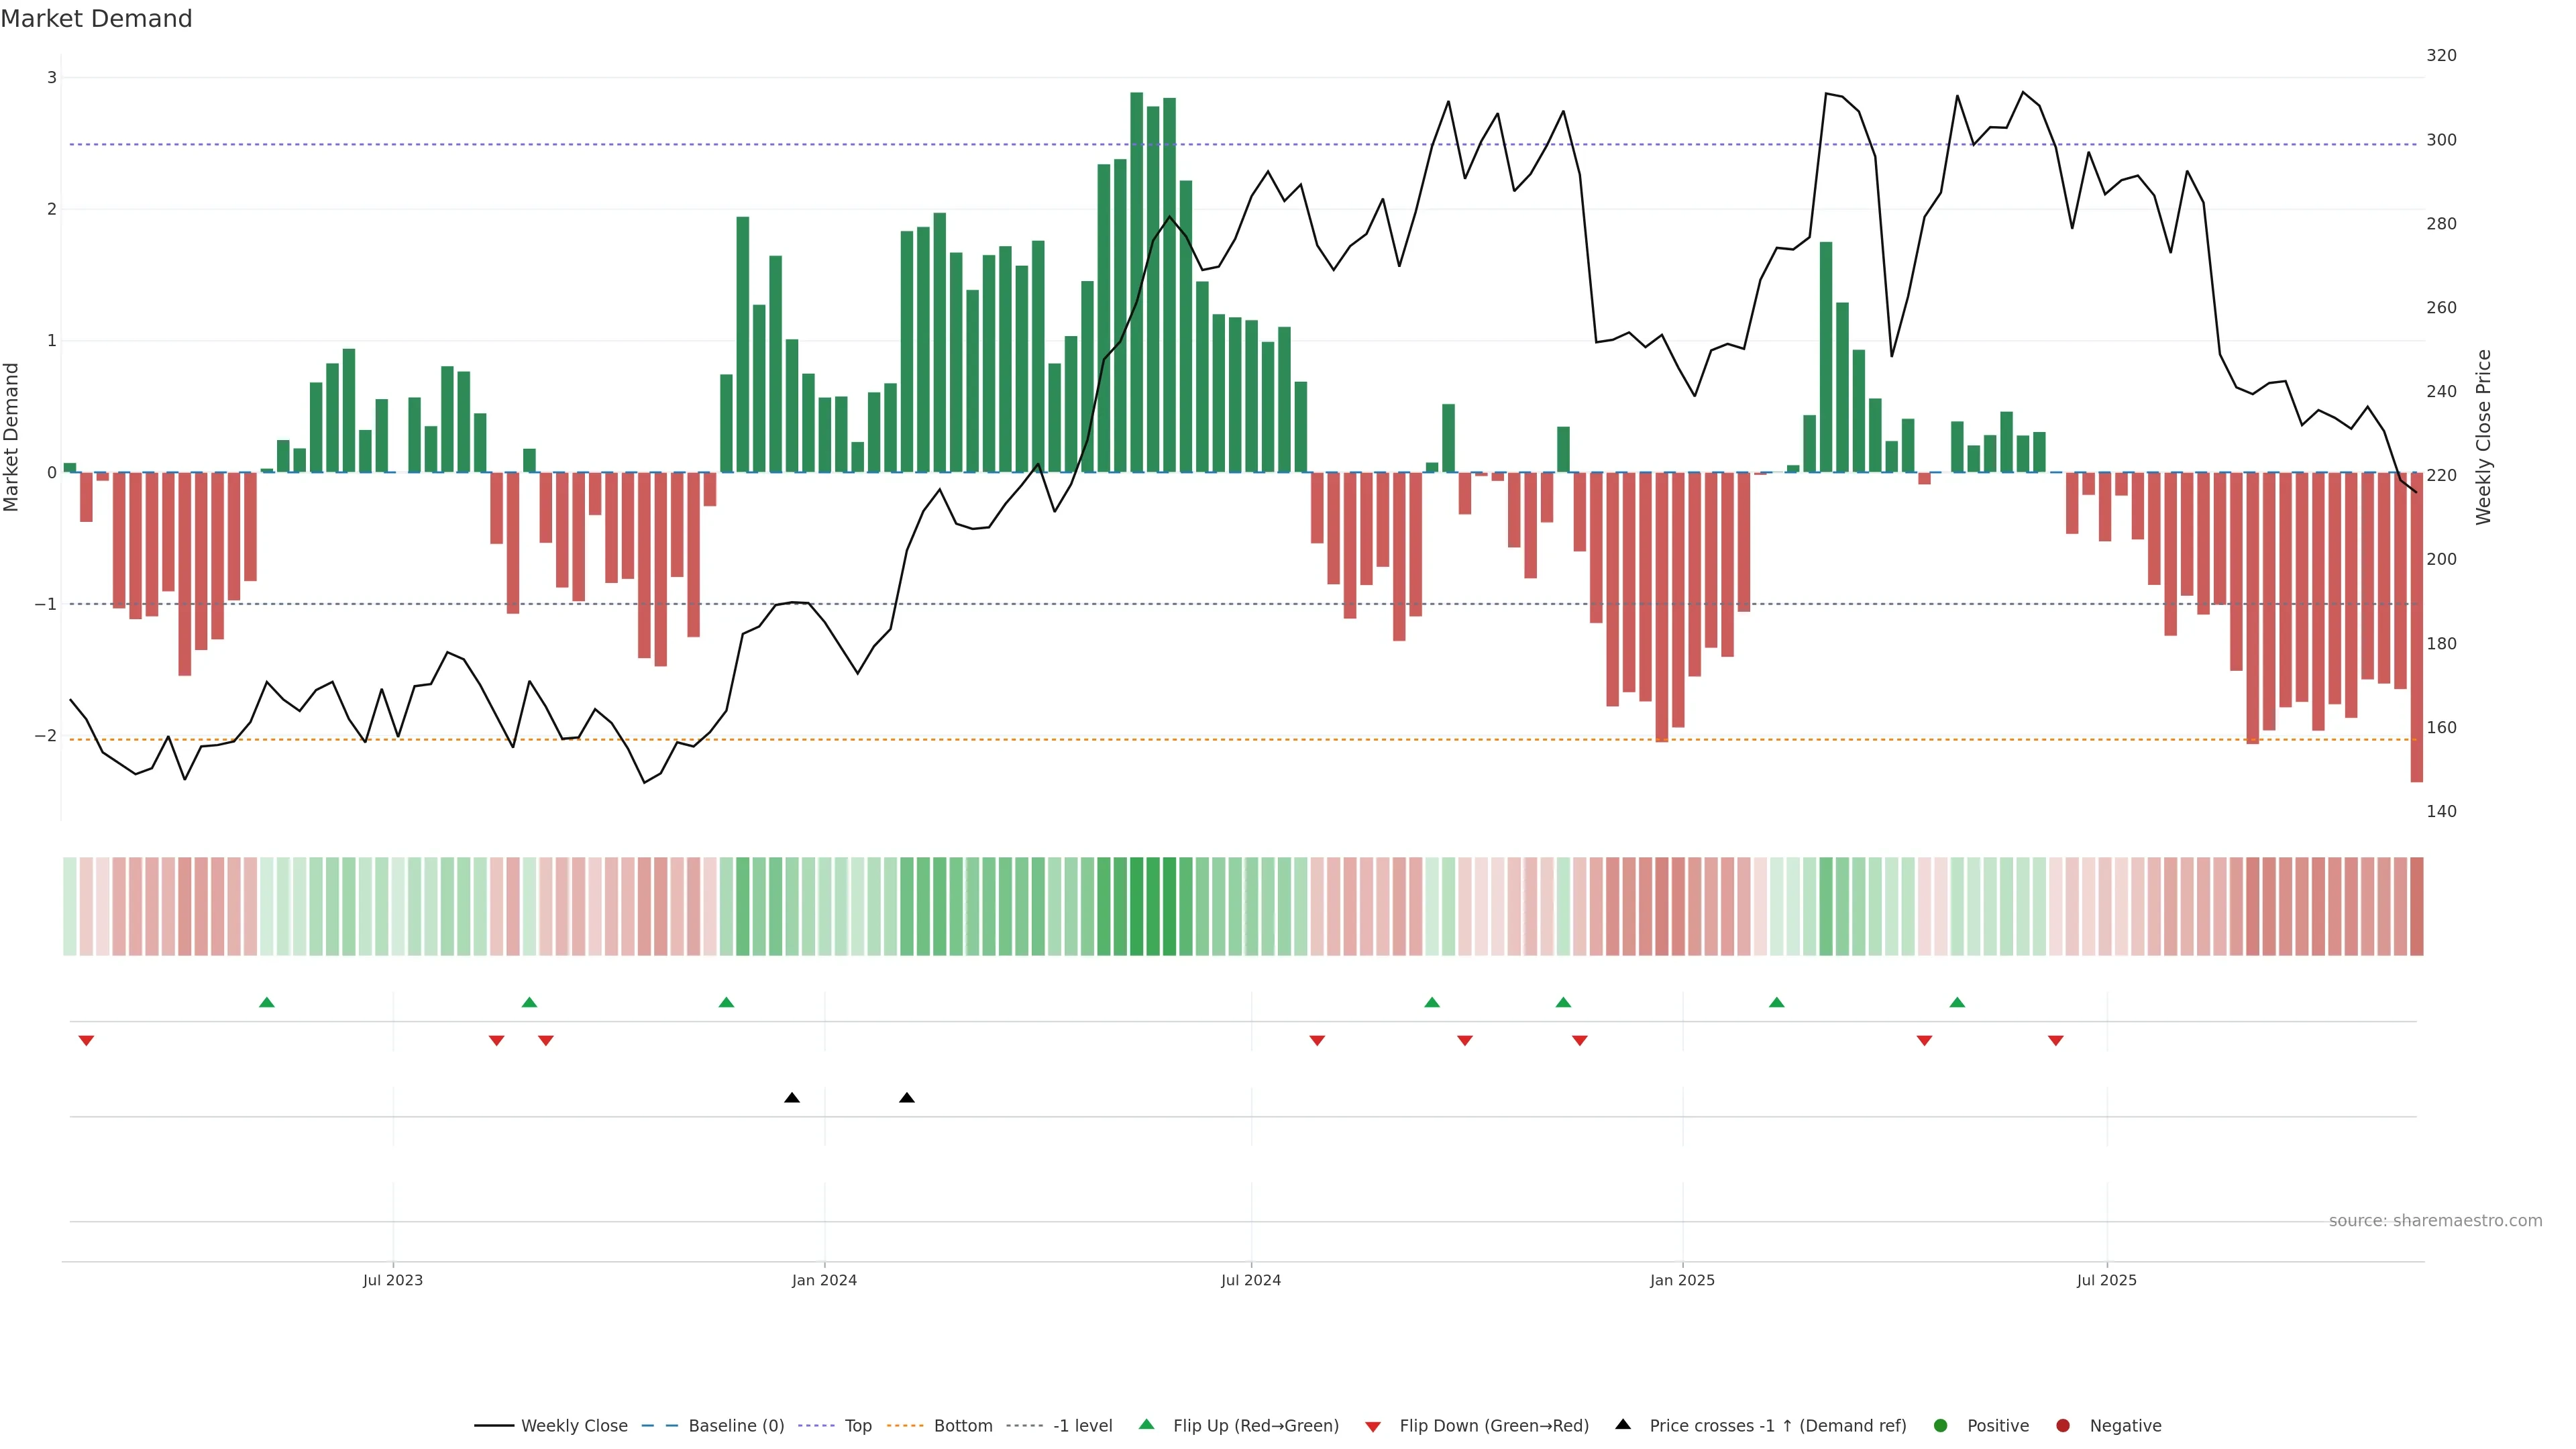Viewport: 2576px width, 1449px height.
Task: Click the leftmost red Flip Down triangle marker
Action: (86, 1041)
